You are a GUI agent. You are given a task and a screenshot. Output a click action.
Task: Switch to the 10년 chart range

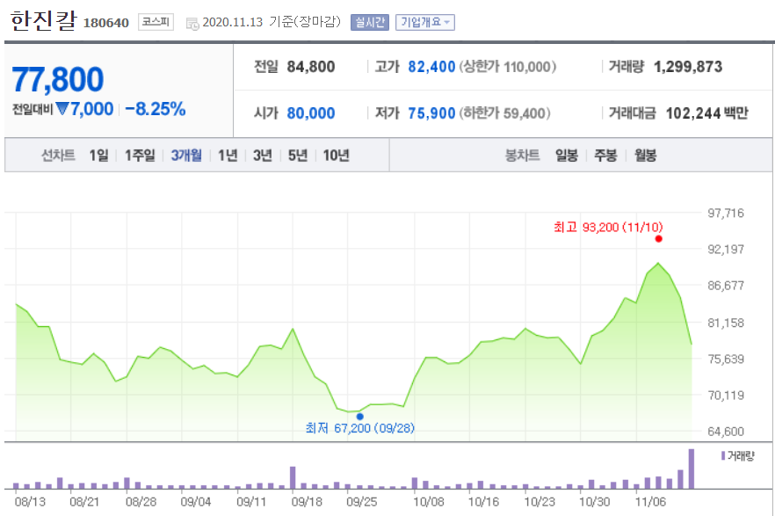(x=336, y=156)
